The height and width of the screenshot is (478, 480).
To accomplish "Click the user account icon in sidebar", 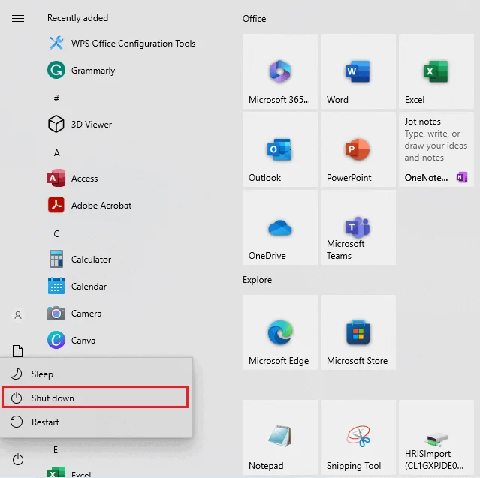I will click(18, 315).
